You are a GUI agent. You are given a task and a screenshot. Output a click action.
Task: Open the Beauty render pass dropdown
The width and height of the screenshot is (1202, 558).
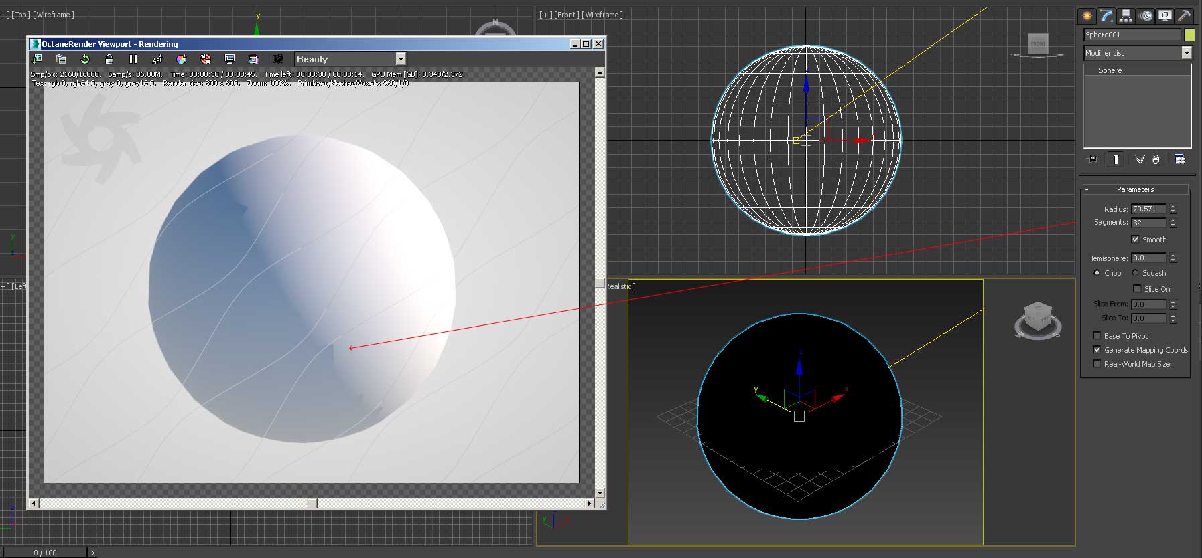tap(401, 59)
